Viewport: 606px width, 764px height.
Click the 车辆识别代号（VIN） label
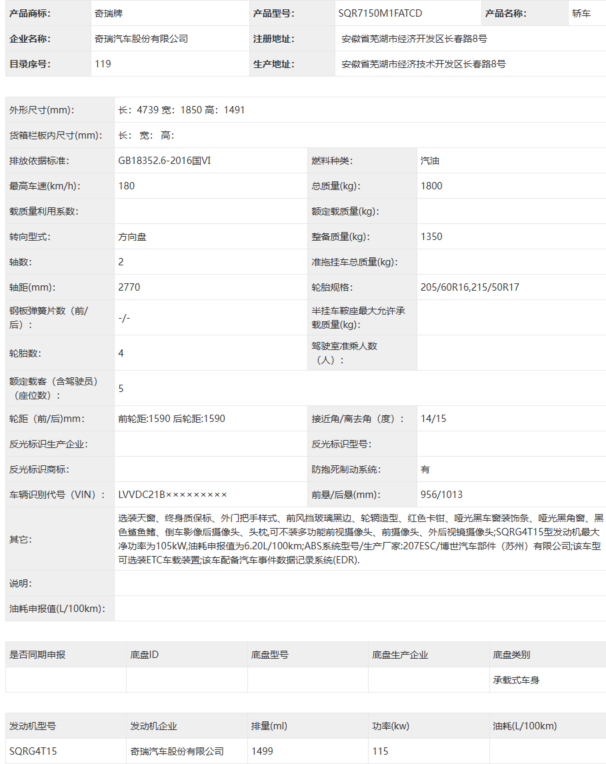point(57,495)
